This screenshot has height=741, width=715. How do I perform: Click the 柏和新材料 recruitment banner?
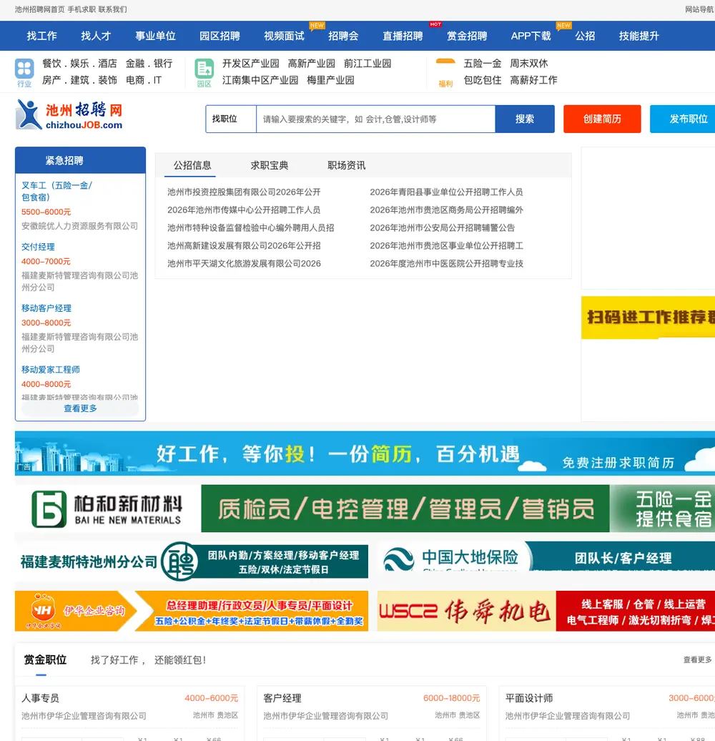365,509
